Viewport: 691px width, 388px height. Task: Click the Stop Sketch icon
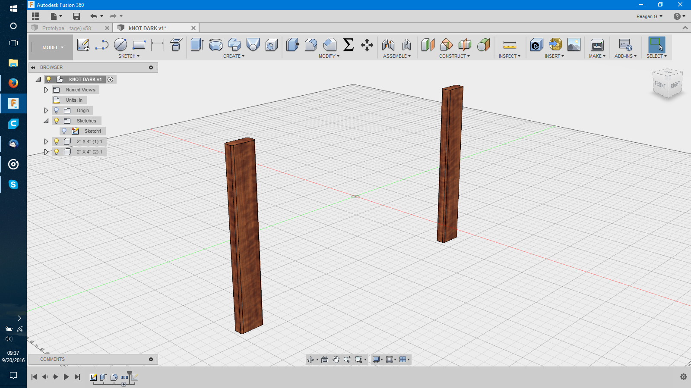click(176, 45)
